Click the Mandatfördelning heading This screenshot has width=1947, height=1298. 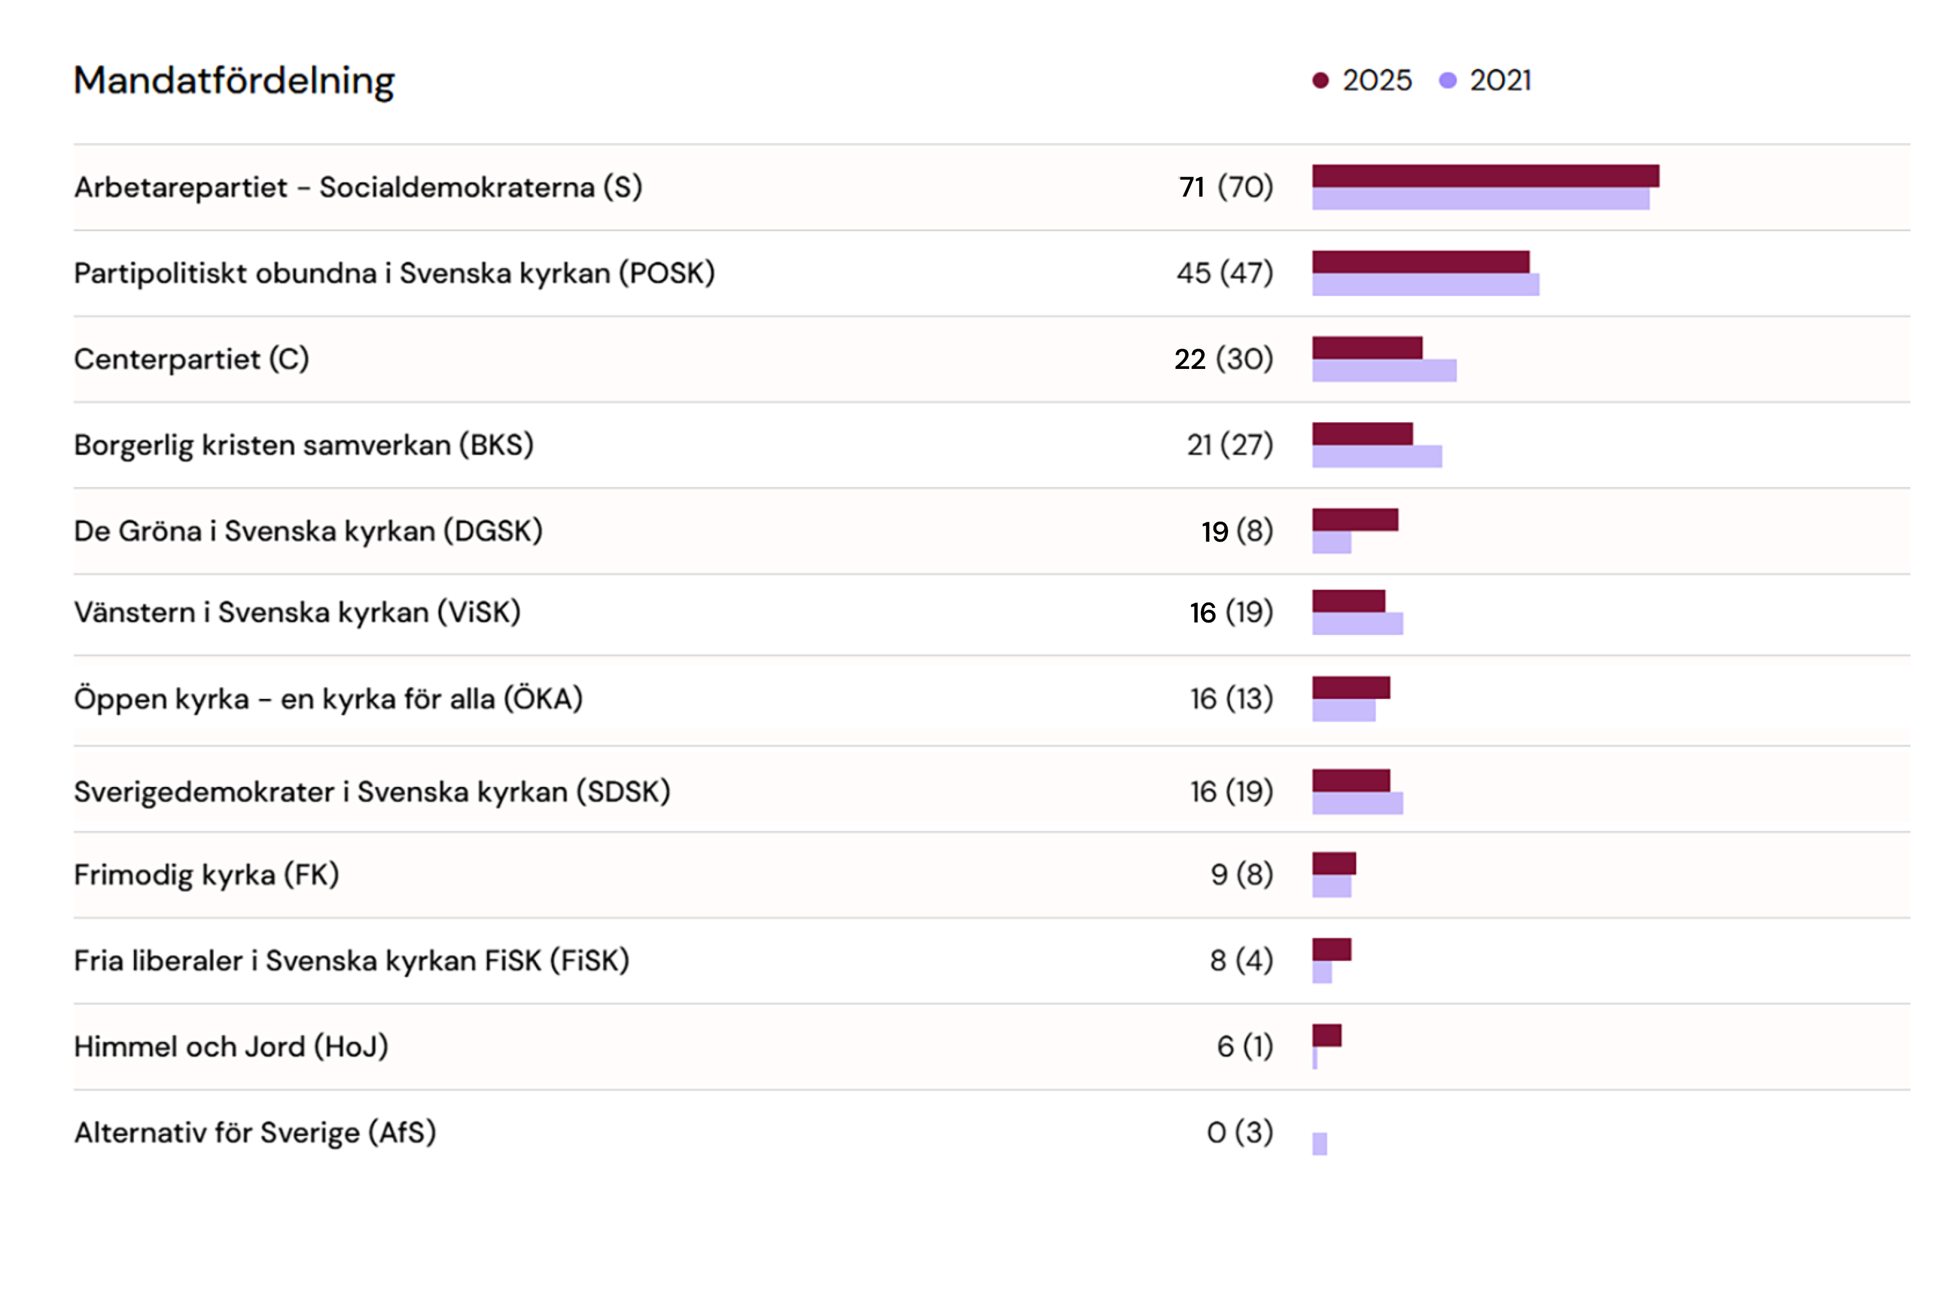[x=234, y=81]
